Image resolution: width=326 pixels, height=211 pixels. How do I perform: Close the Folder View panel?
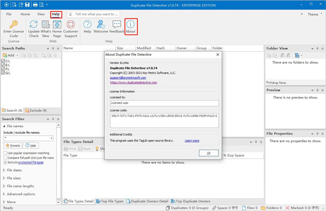(322, 49)
